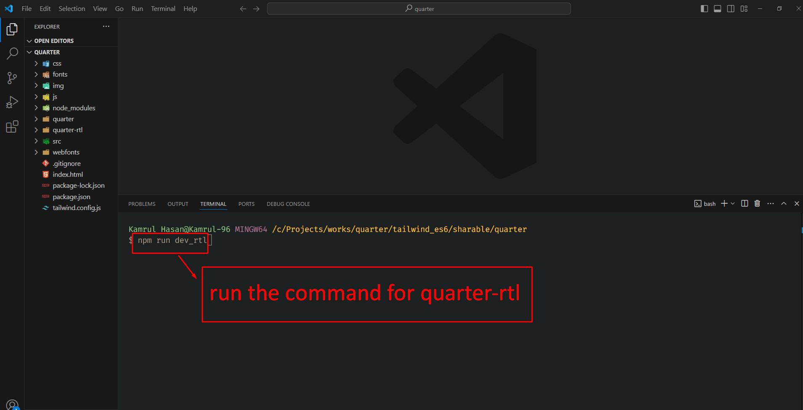
Task: Switch to the Debug Console tab
Action: (x=288, y=204)
